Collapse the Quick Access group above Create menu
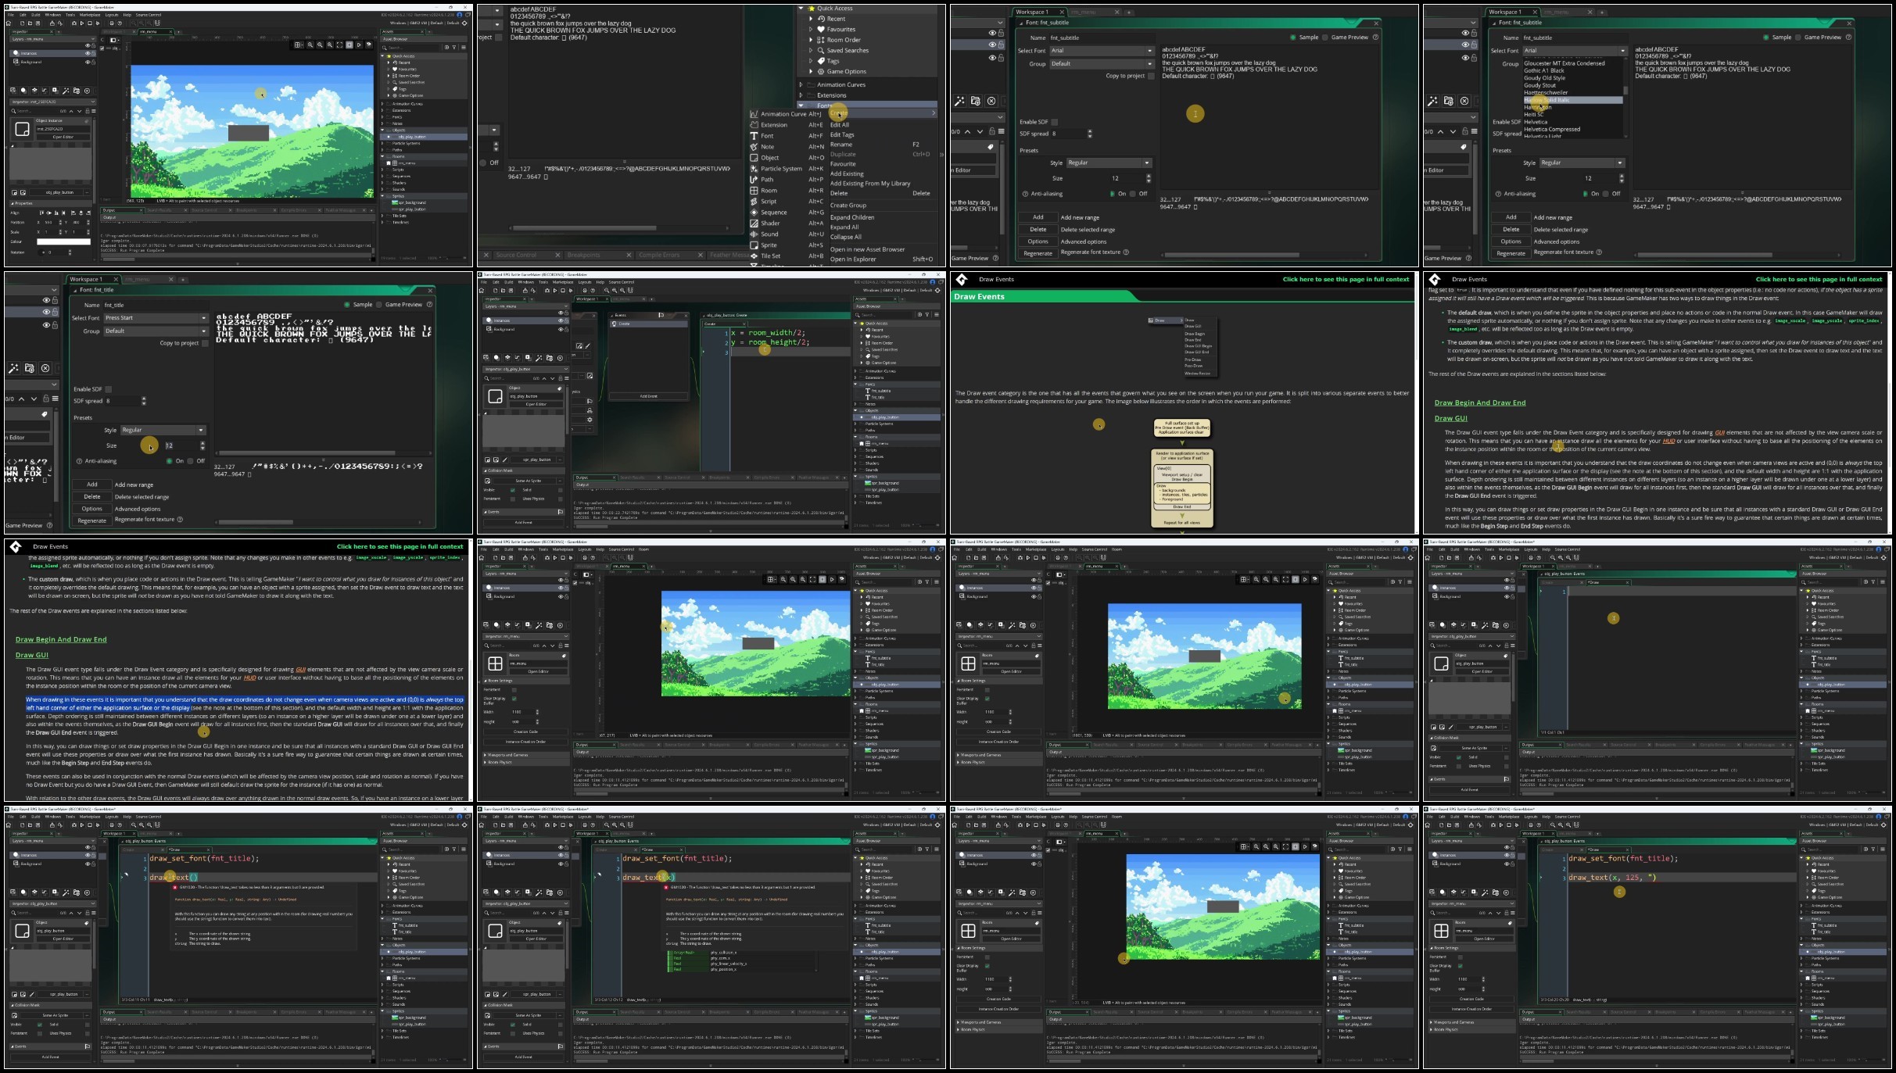The width and height of the screenshot is (1896, 1073). (x=801, y=9)
